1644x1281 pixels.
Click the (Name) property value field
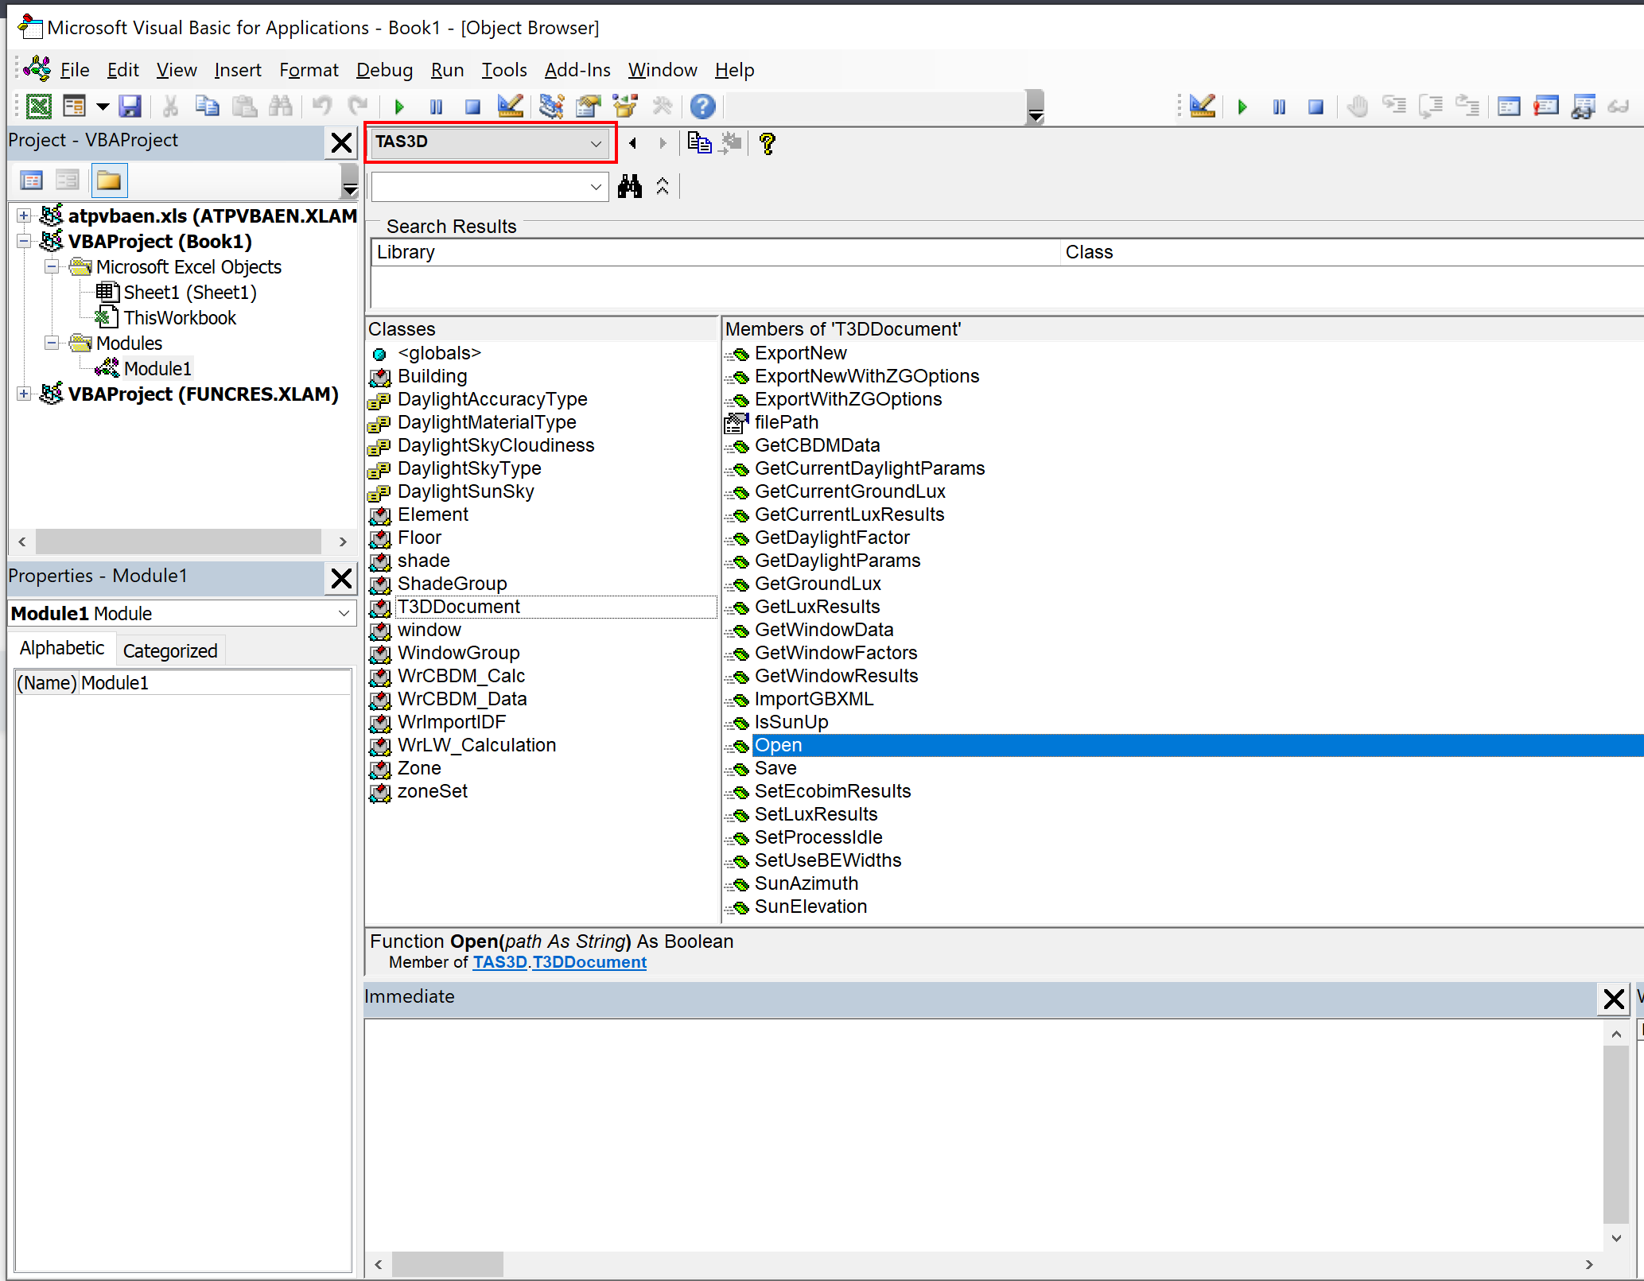coord(215,683)
